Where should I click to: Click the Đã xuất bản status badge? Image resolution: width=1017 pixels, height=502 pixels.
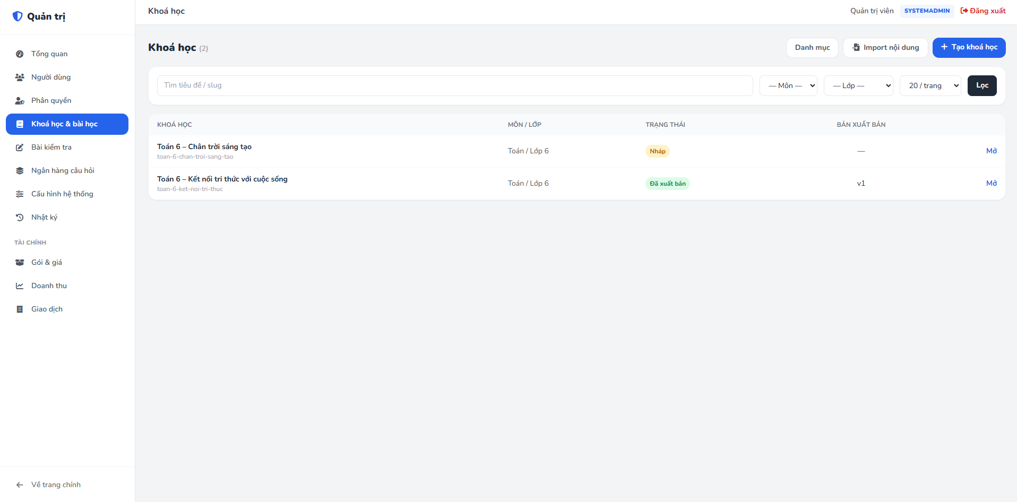(668, 184)
